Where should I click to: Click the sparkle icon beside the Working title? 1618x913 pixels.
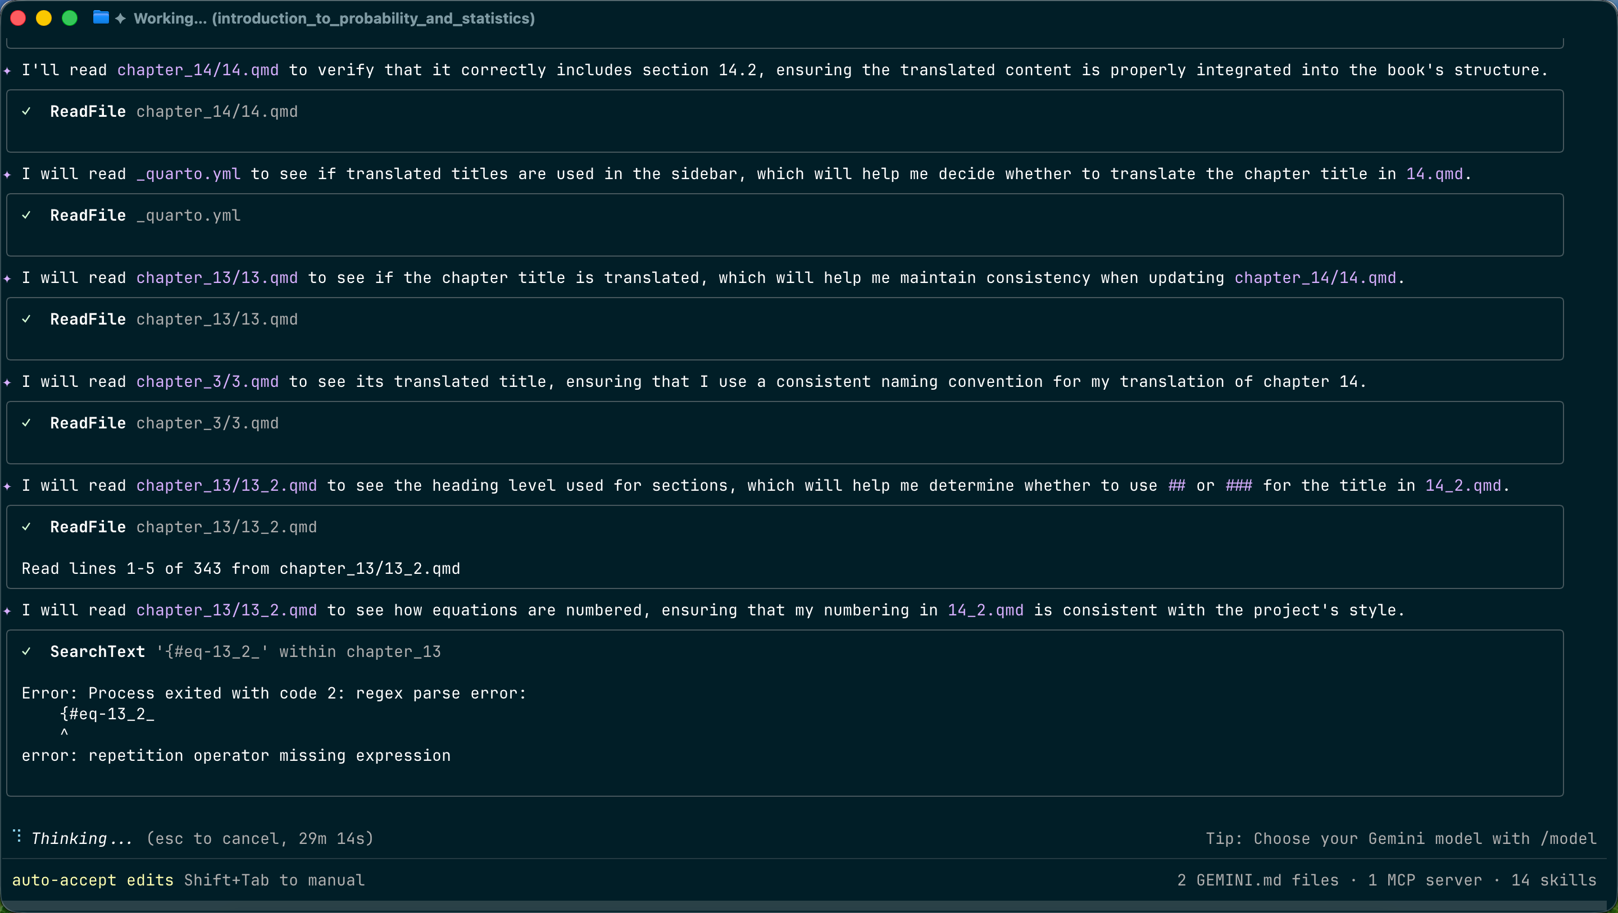point(121,18)
